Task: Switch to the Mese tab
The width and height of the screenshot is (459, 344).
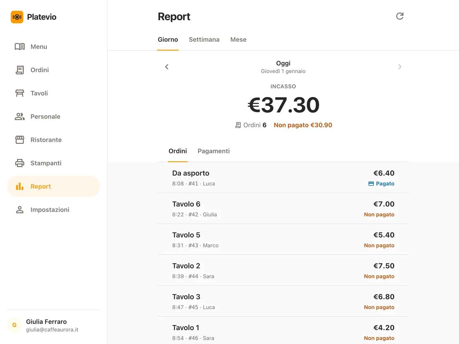Action: click(238, 40)
